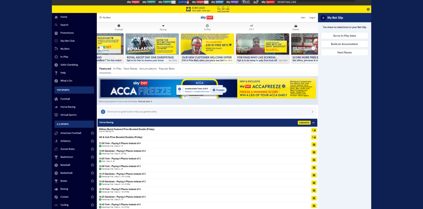Click the Build an Accumulator button
The height and width of the screenshot is (209, 423).
(344, 44)
